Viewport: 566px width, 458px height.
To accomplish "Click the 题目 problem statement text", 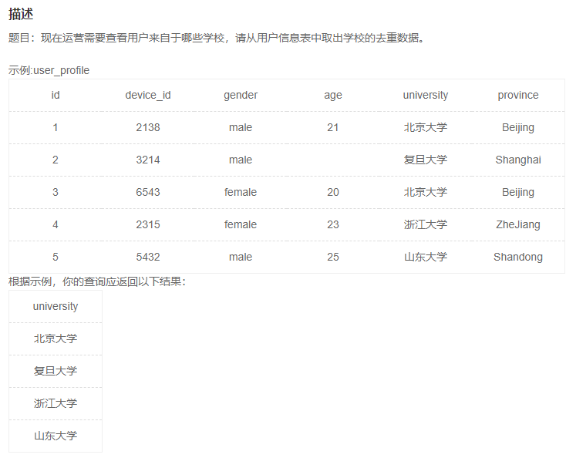I will 217,38.
